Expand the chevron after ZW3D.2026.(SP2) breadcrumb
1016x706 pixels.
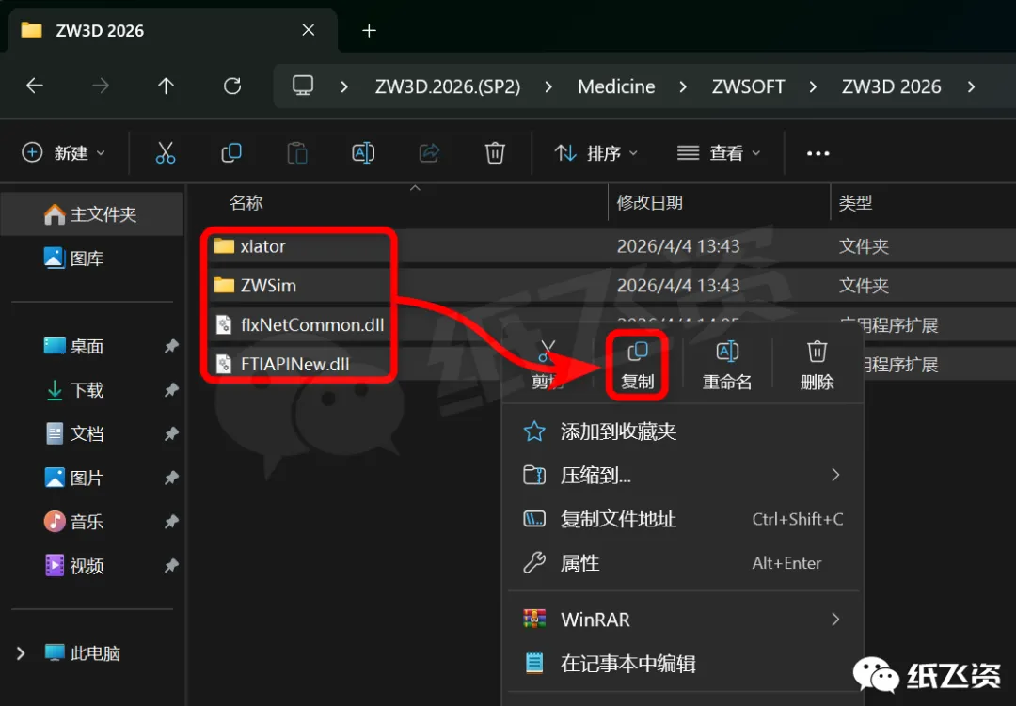tap(548, 86)
